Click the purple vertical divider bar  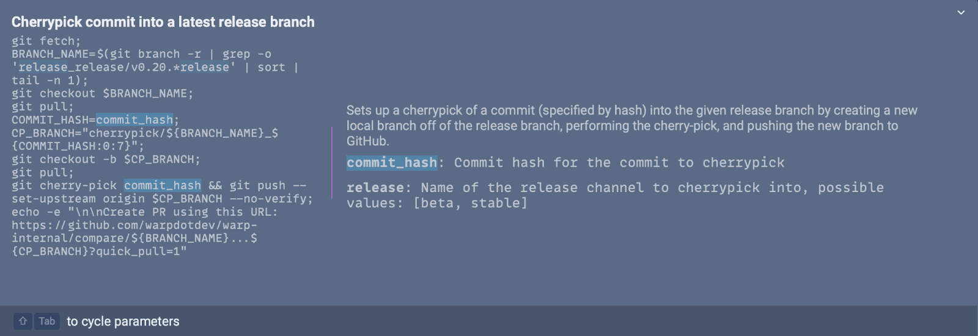332,162
